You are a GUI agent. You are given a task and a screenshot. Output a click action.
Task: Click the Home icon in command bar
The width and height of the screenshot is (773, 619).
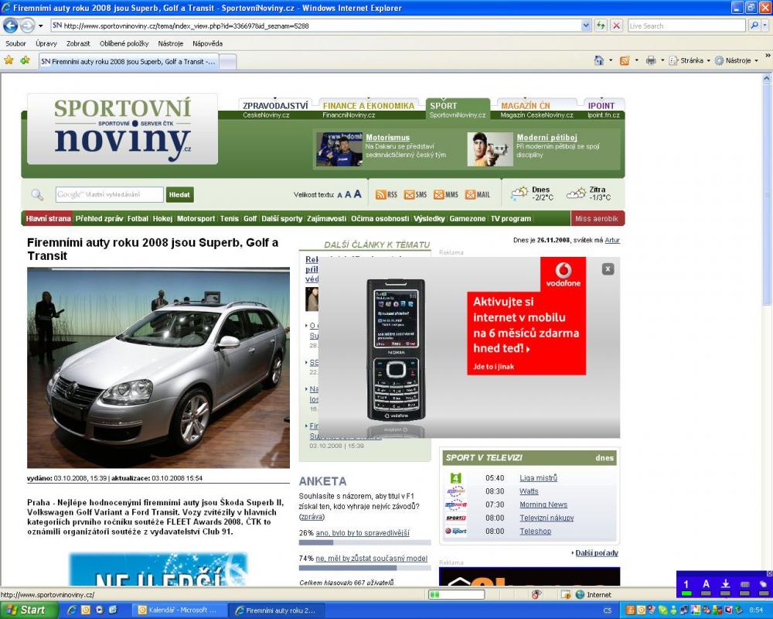598,60
